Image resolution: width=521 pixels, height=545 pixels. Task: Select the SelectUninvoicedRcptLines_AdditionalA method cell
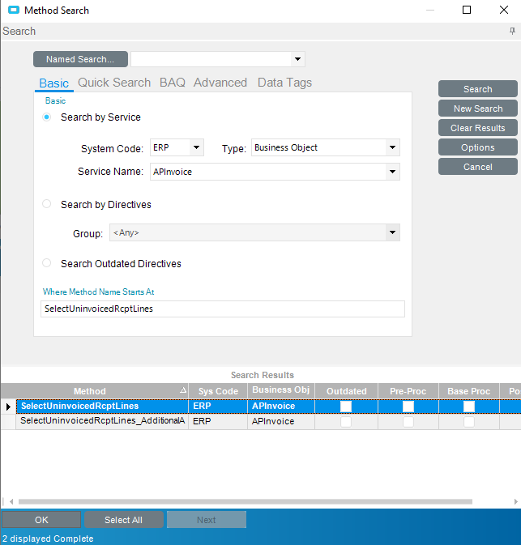click(102, 421)
